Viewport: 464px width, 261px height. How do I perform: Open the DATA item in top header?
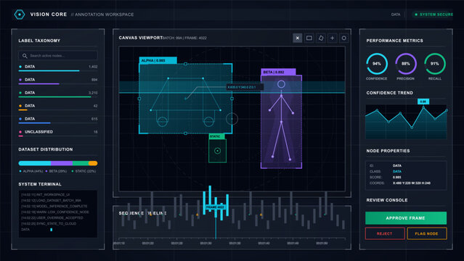point(396,14)
